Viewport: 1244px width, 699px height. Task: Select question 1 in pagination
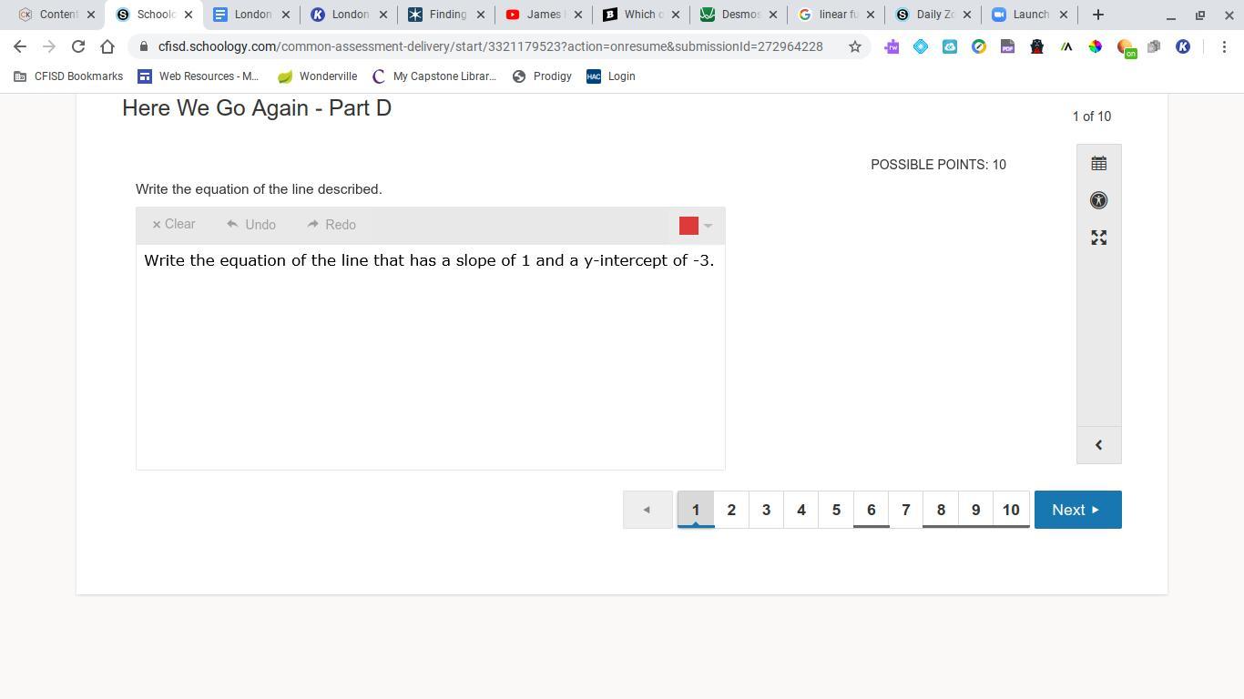tap(696, 510)
